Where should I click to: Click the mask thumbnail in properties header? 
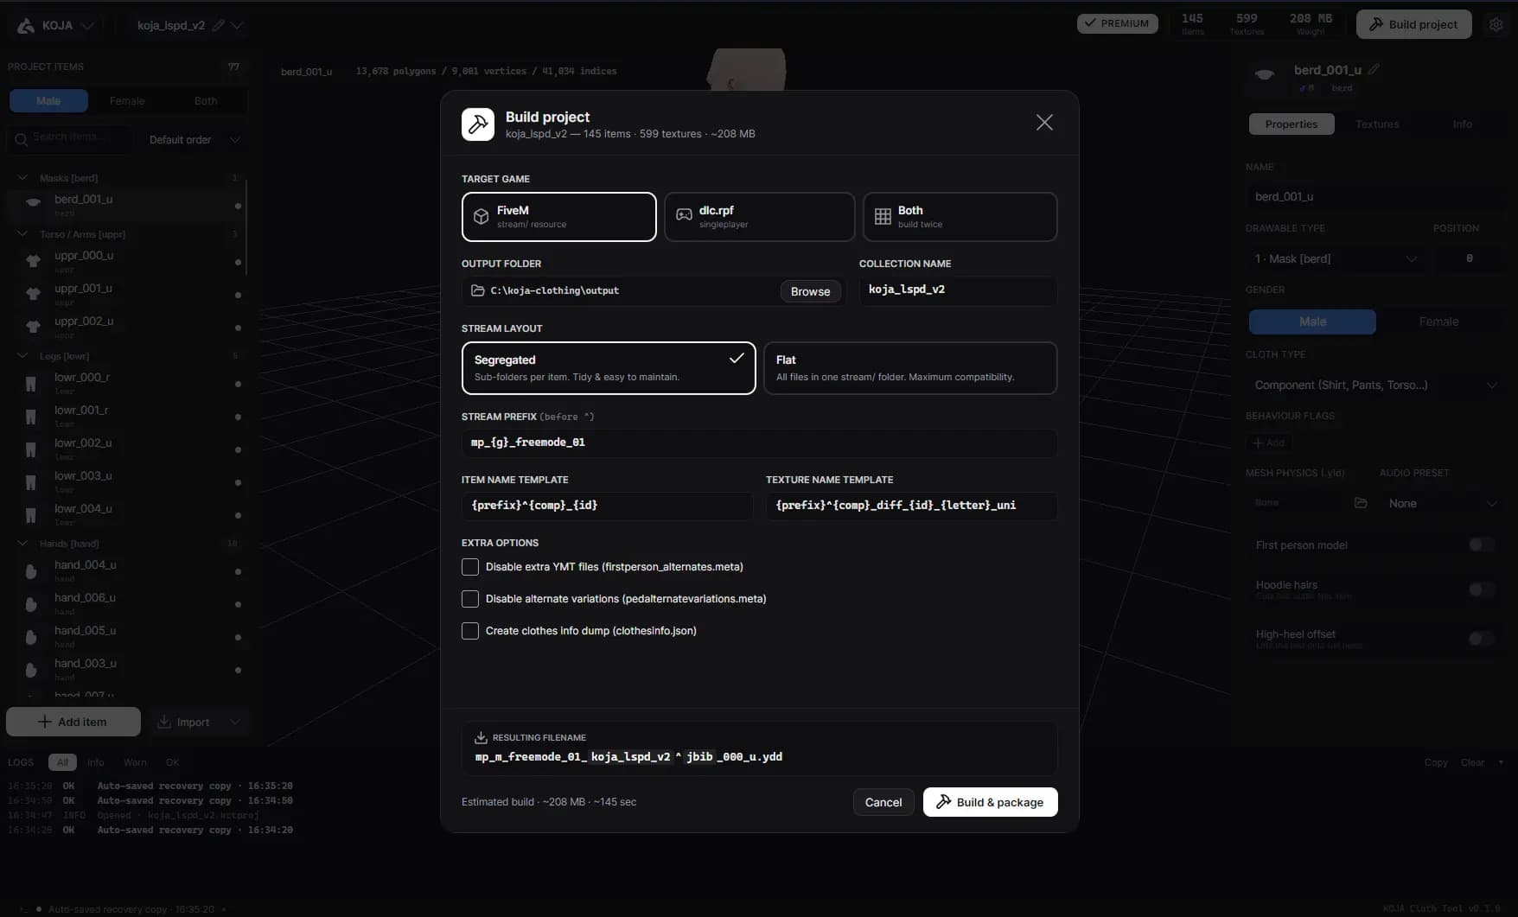coord(1265,75)
